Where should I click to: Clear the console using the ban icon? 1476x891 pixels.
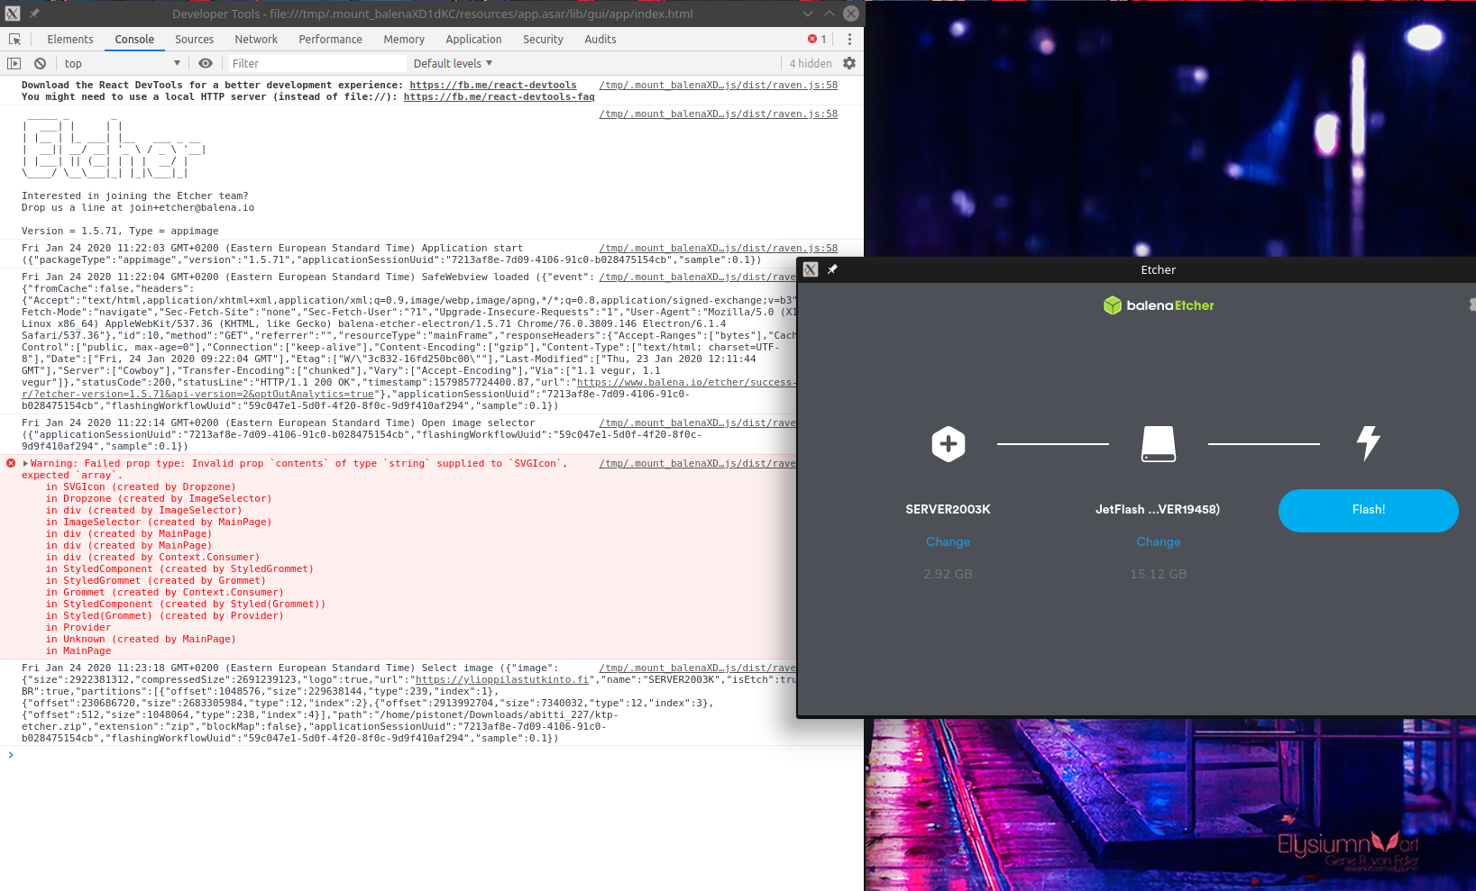[40, 63]
